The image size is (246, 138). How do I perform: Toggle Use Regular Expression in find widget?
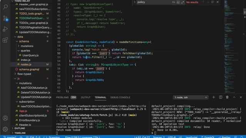pos(183,2)
